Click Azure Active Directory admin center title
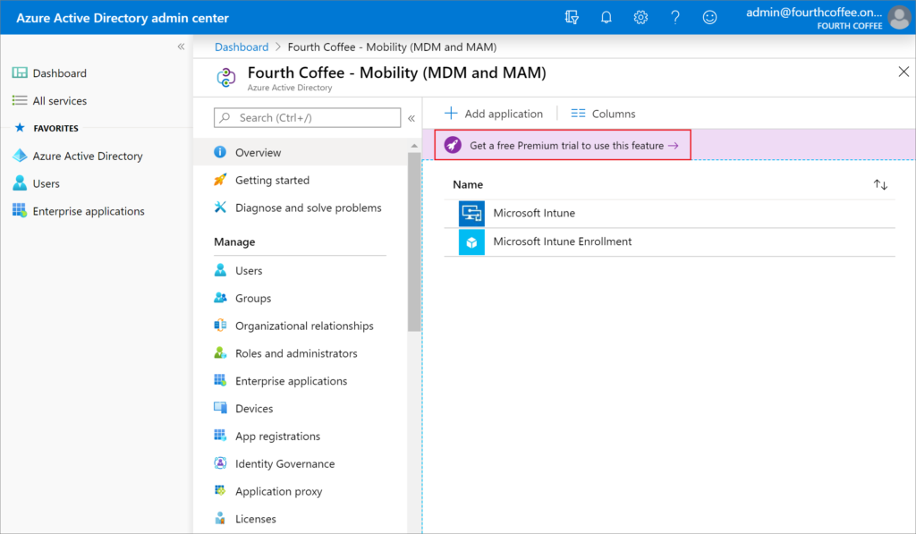 tap(122, 18)
